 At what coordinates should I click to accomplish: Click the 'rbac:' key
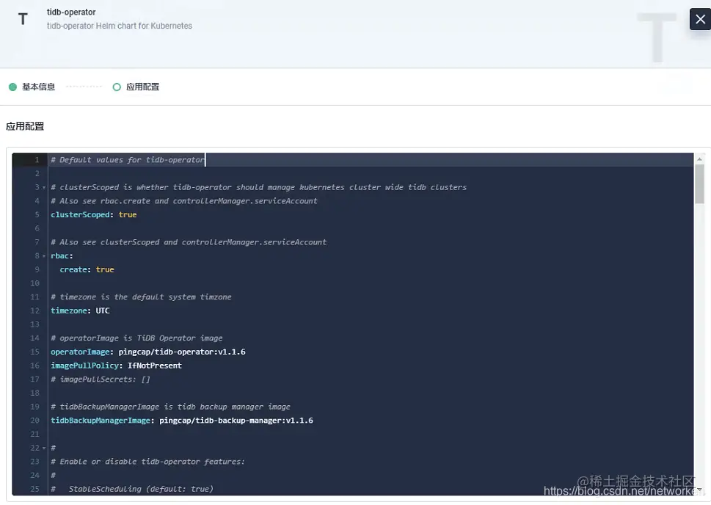click(62, 256)
